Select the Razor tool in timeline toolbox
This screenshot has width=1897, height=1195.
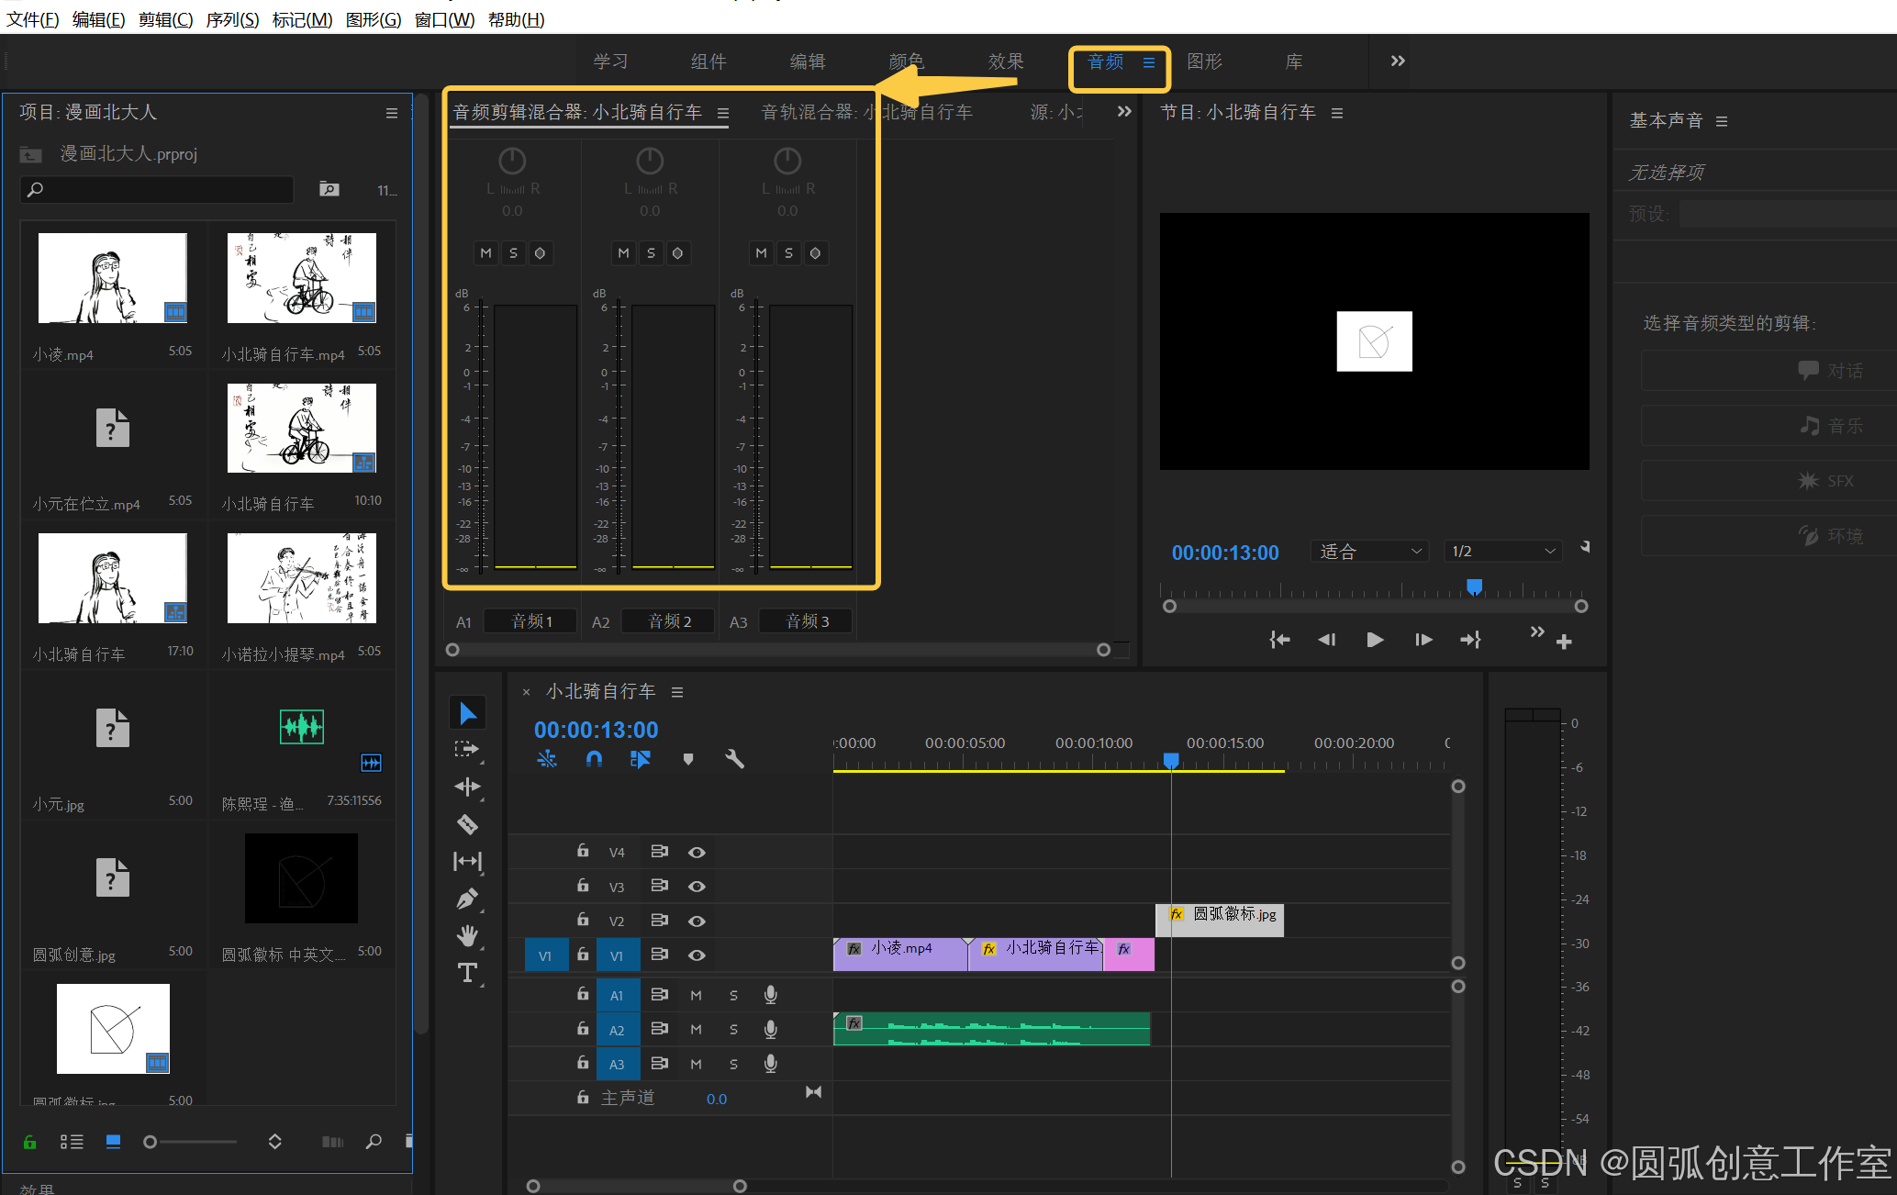[x=467, y=824]
